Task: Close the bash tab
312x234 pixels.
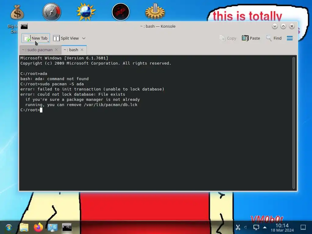Action: point(82,50)
